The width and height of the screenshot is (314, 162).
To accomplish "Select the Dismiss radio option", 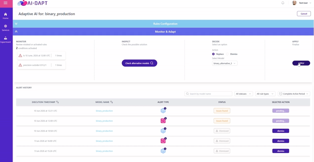I will pos(227,54).
